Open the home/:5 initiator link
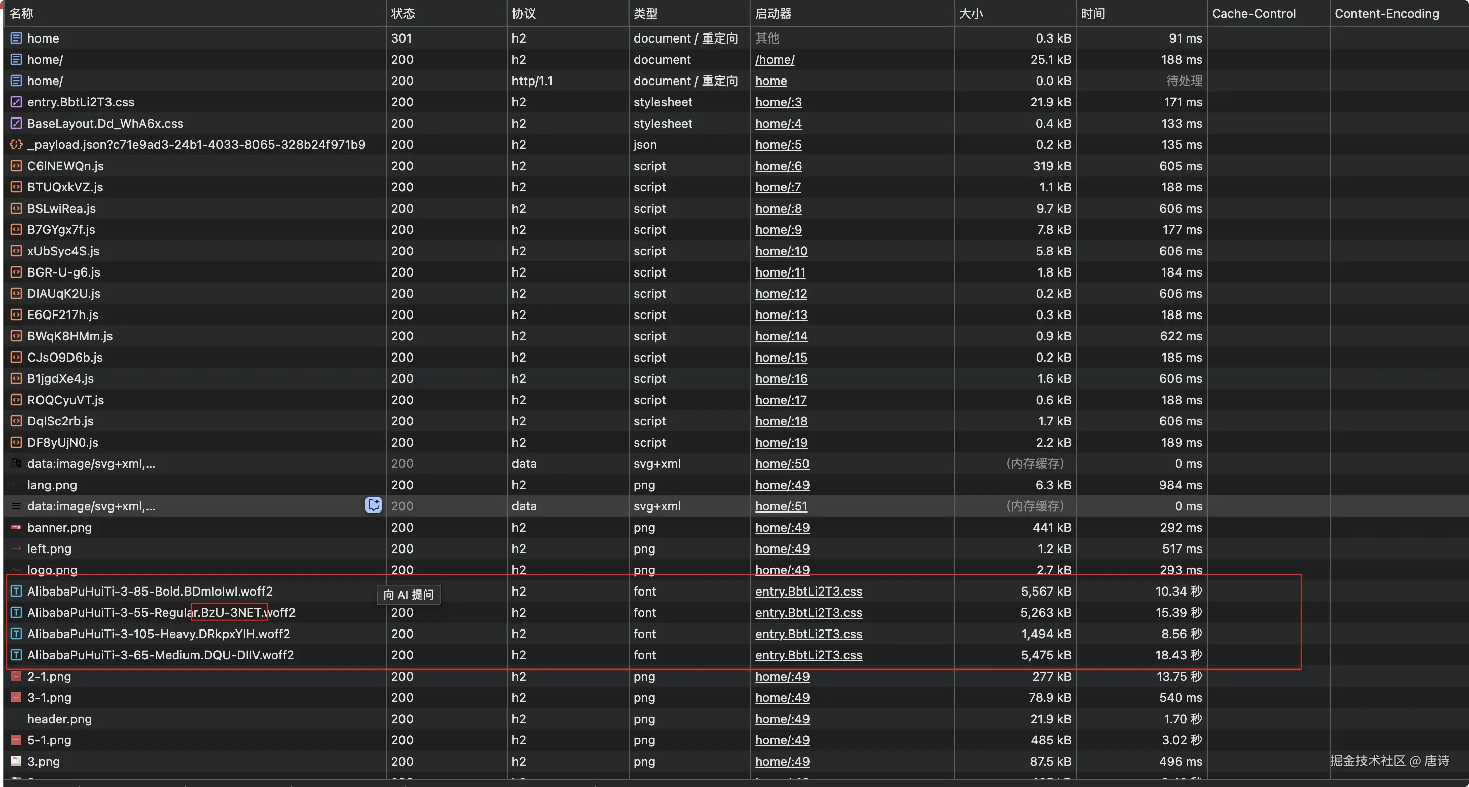The image size is (1469, 787). coord(779,145)
